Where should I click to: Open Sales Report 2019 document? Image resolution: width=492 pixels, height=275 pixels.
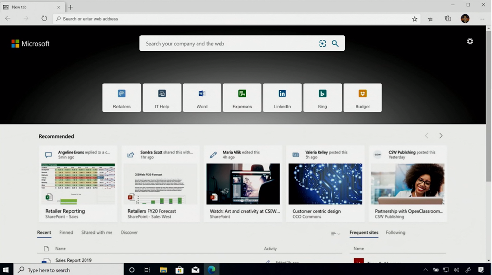(x=73, y=260)
